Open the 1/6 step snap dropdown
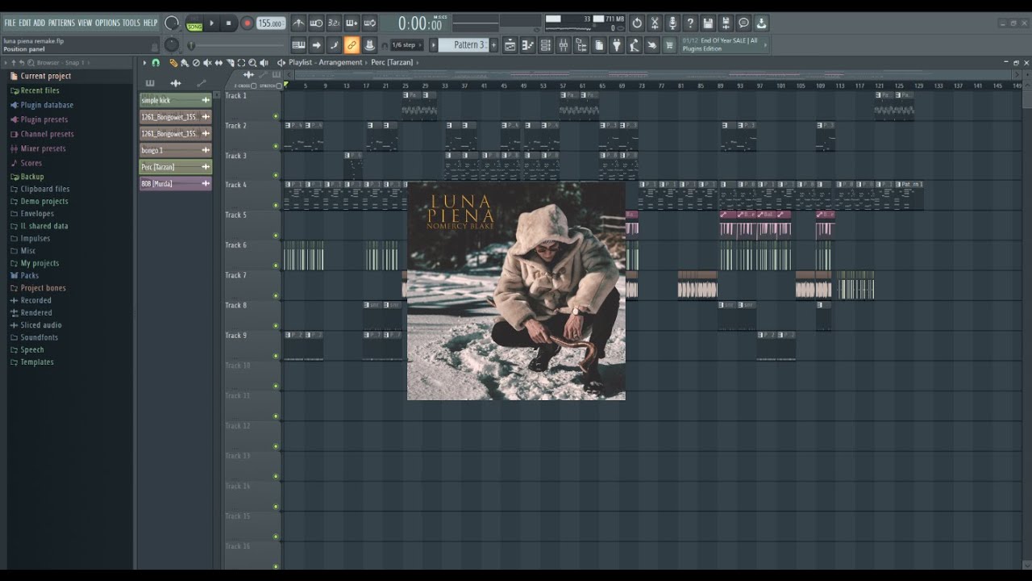 click(407, 45)
